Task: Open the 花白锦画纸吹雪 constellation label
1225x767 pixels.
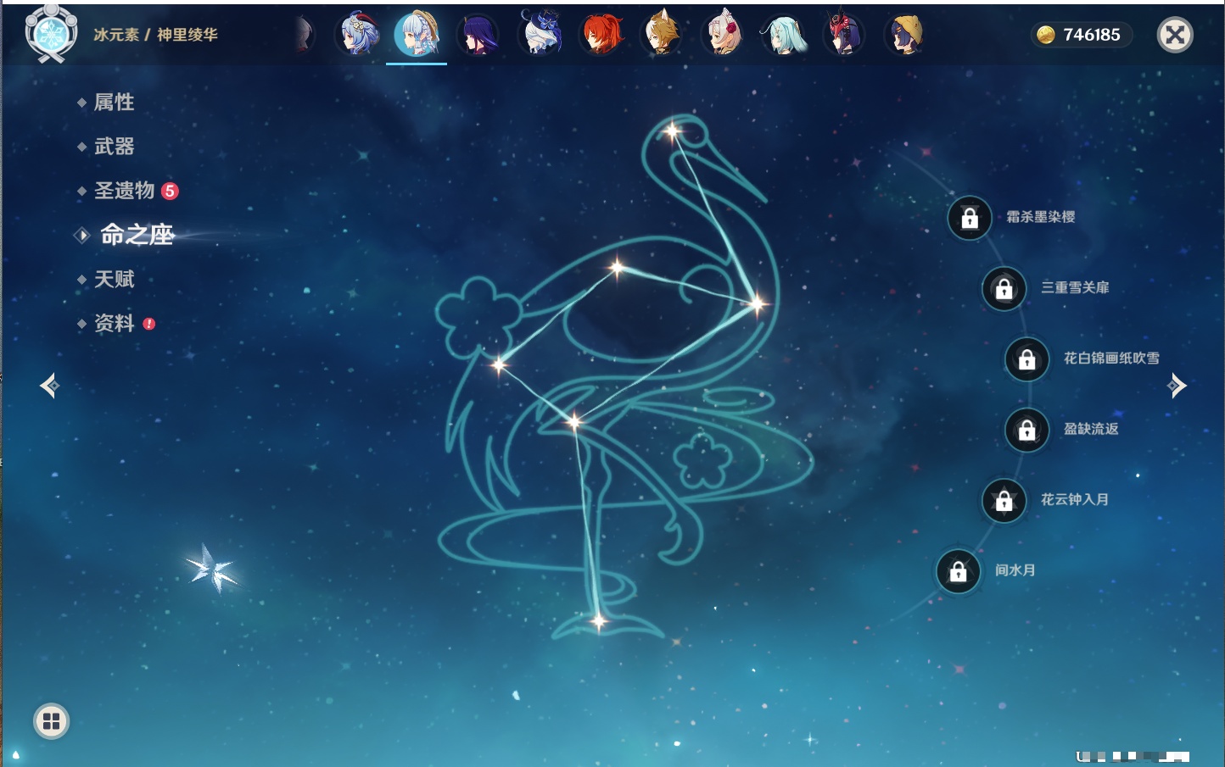Action: (1111, 358)
